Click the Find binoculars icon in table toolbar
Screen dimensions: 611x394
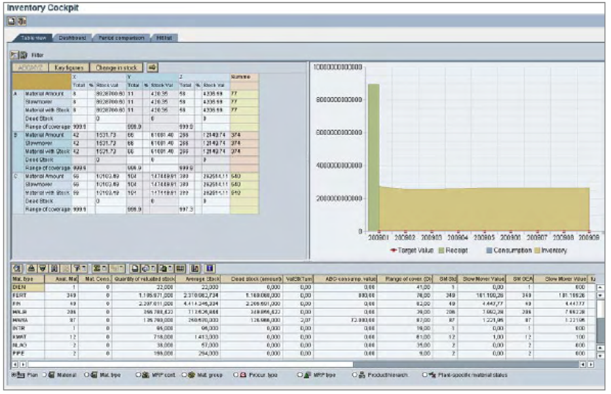tap(54, 268)
